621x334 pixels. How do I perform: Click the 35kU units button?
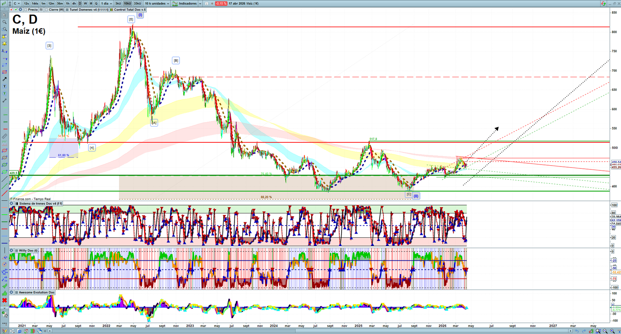pos(137,3)
